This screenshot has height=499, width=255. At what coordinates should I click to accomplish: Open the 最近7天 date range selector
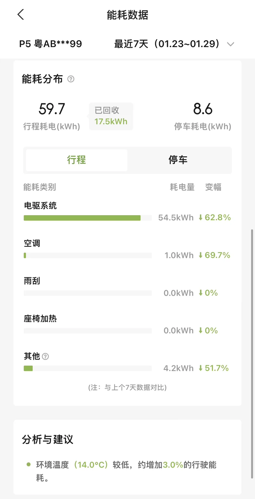click(174, 44)
